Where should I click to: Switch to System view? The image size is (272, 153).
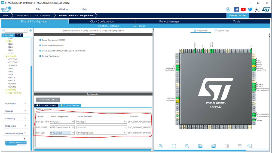[x=222, y=31]
